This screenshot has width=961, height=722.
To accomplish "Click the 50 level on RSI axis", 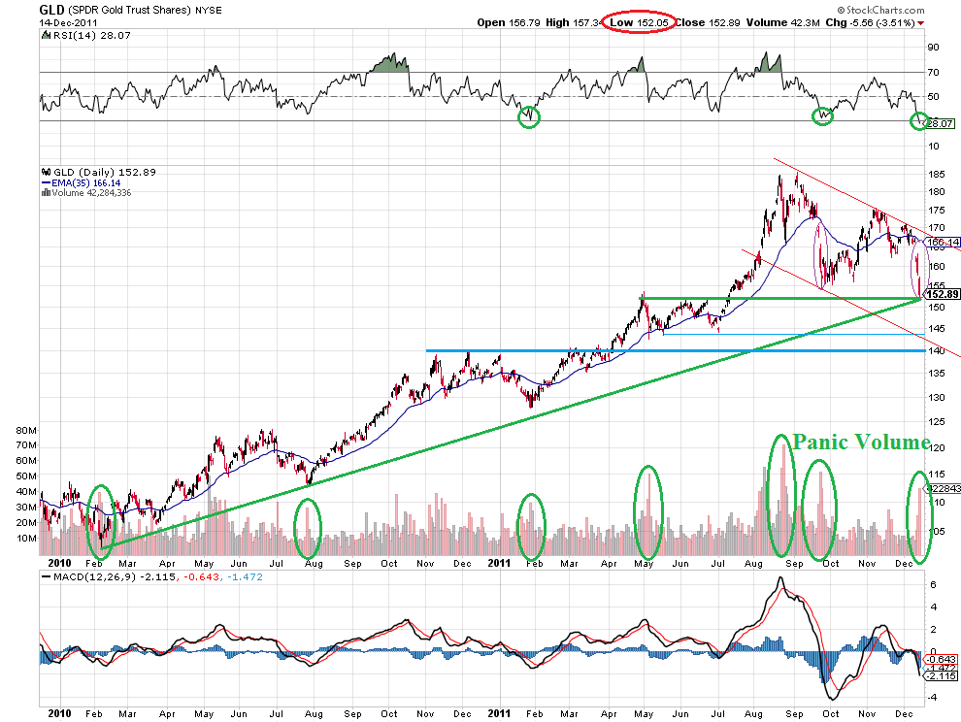I will tap(933, 97).
